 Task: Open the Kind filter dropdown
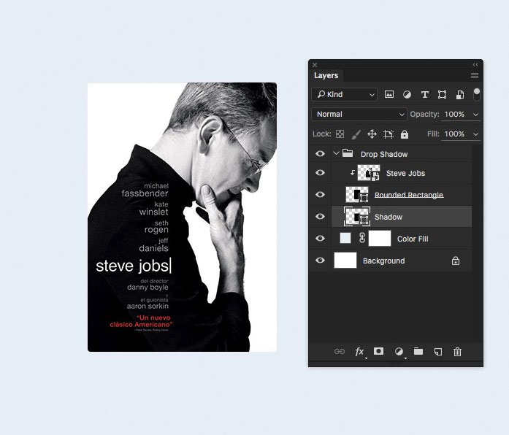[345, 94]
